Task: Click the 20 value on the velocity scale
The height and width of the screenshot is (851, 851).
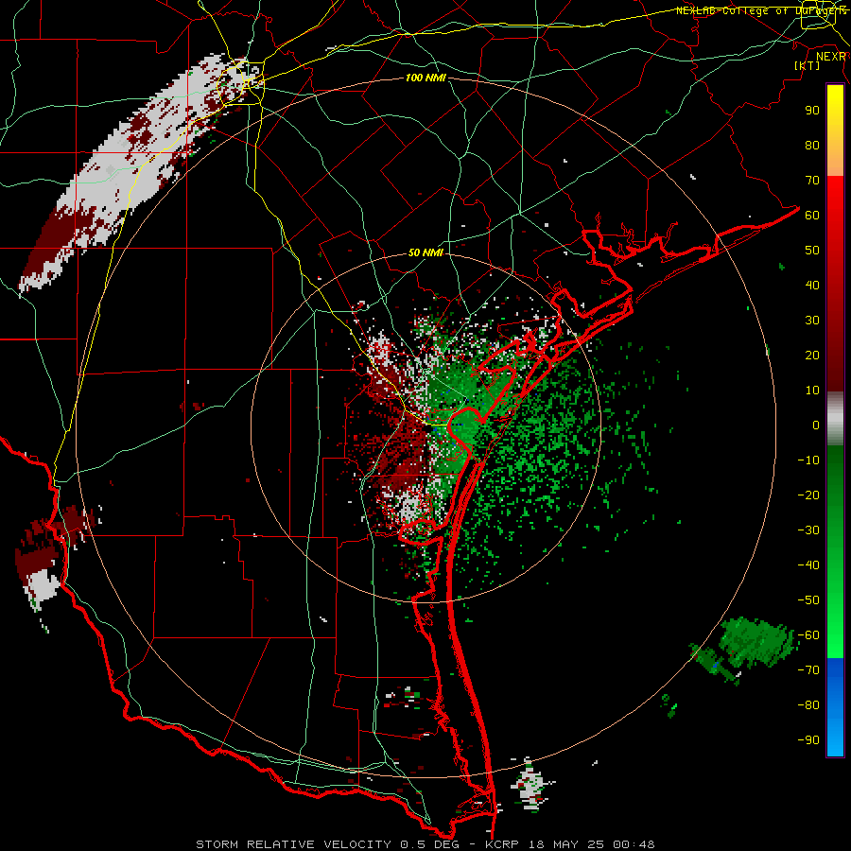Action: 812,356
